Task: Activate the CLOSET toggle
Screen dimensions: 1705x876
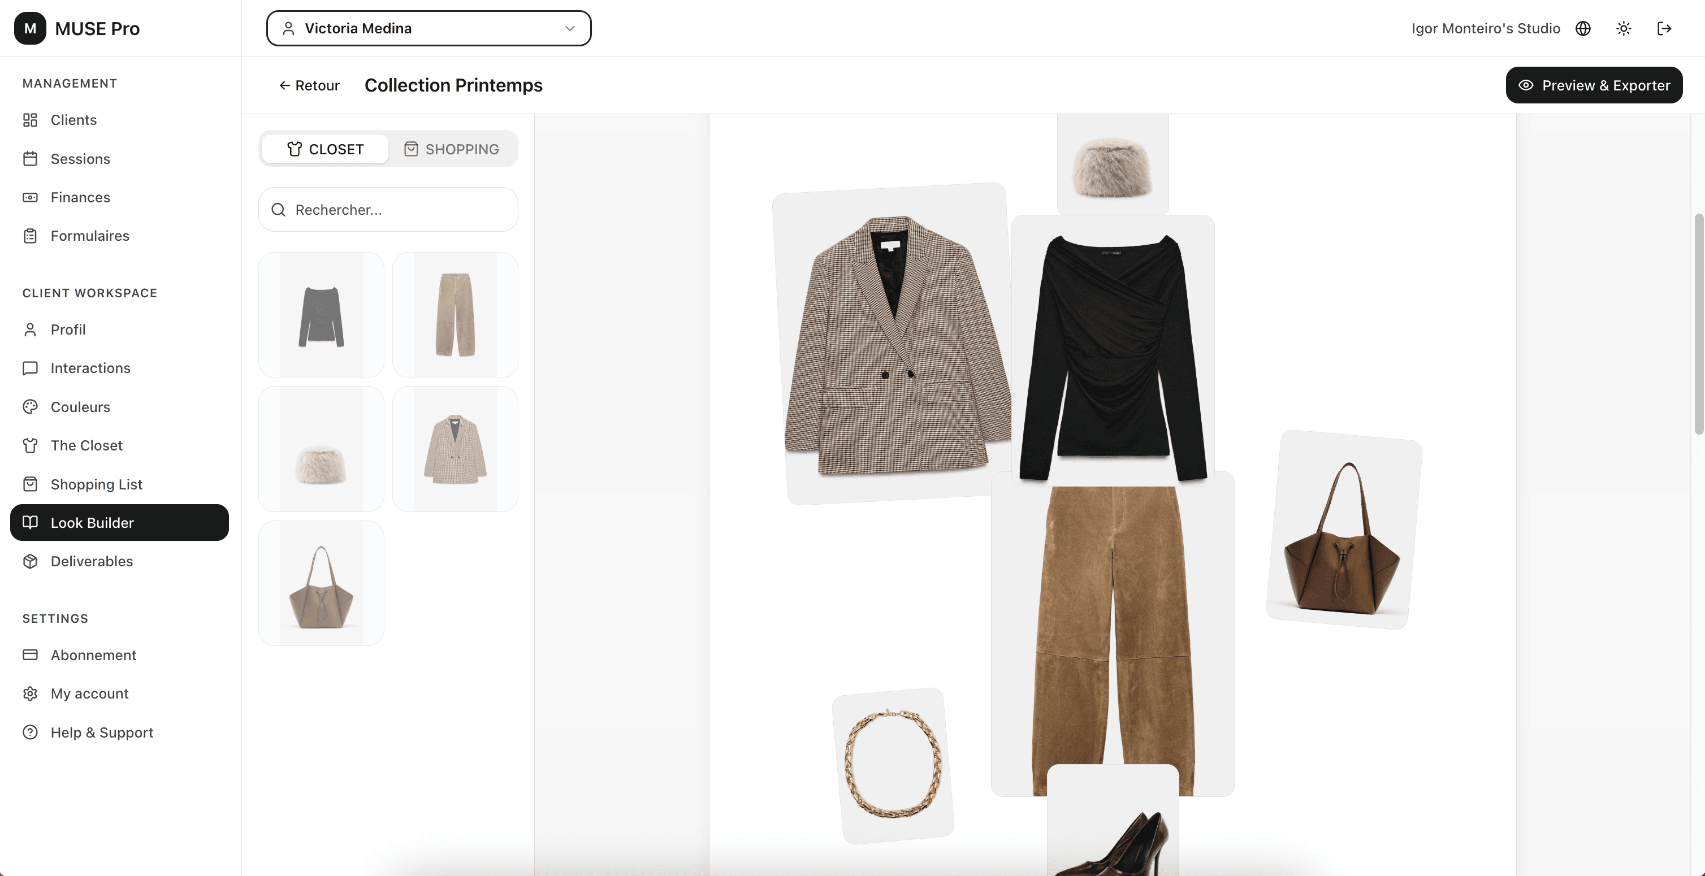Action: click(x=324, y=148)
